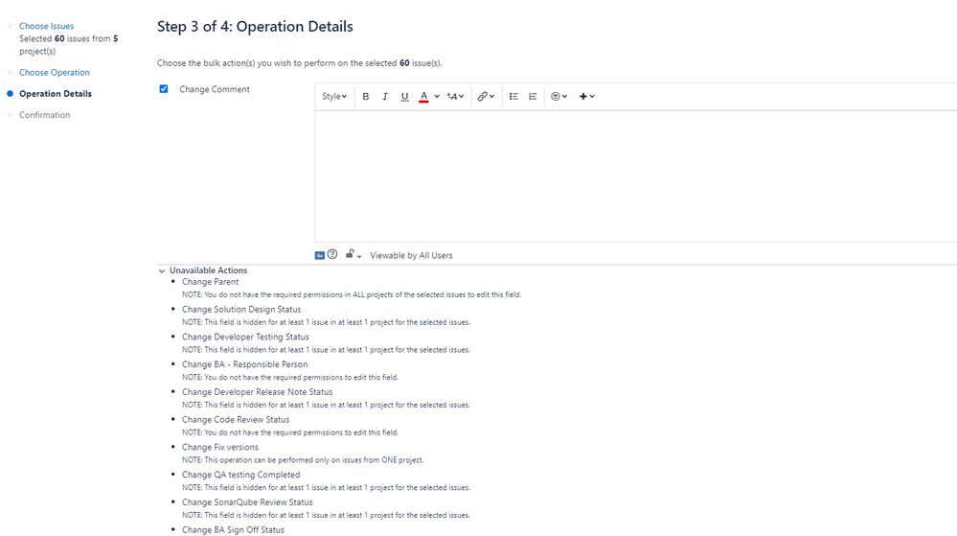Click the 'Change Comment' label

[215, 89]
